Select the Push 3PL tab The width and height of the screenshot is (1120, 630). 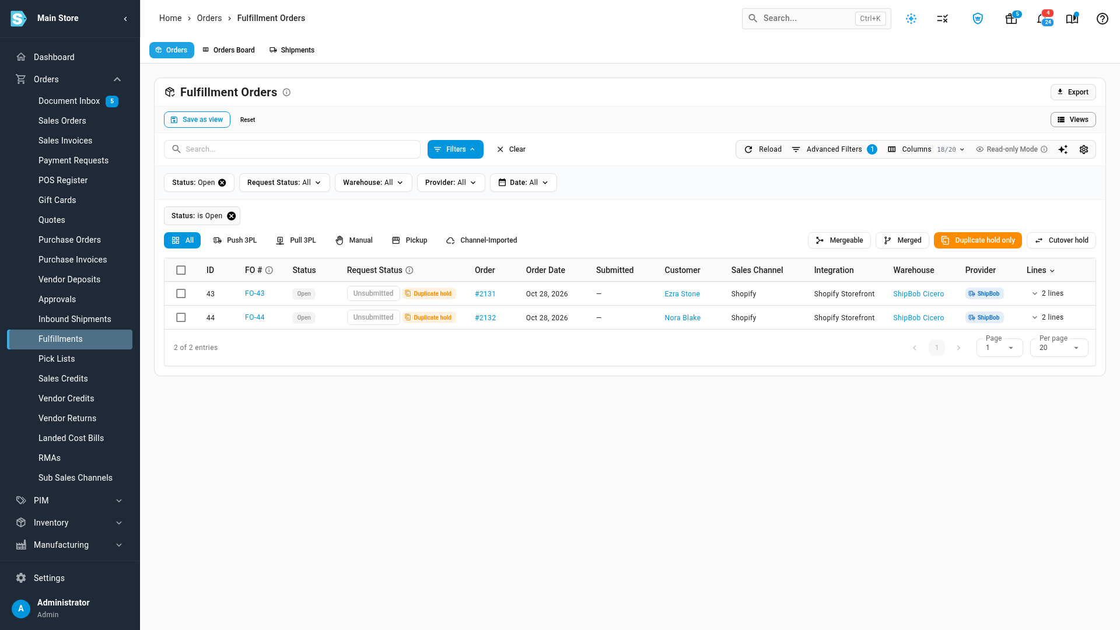pyautogui.click(x=235, y=240)
